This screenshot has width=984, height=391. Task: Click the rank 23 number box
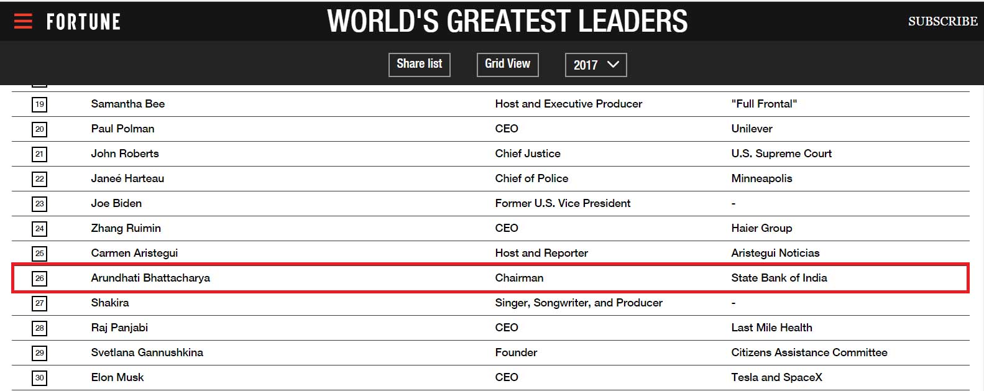point(39,203)
